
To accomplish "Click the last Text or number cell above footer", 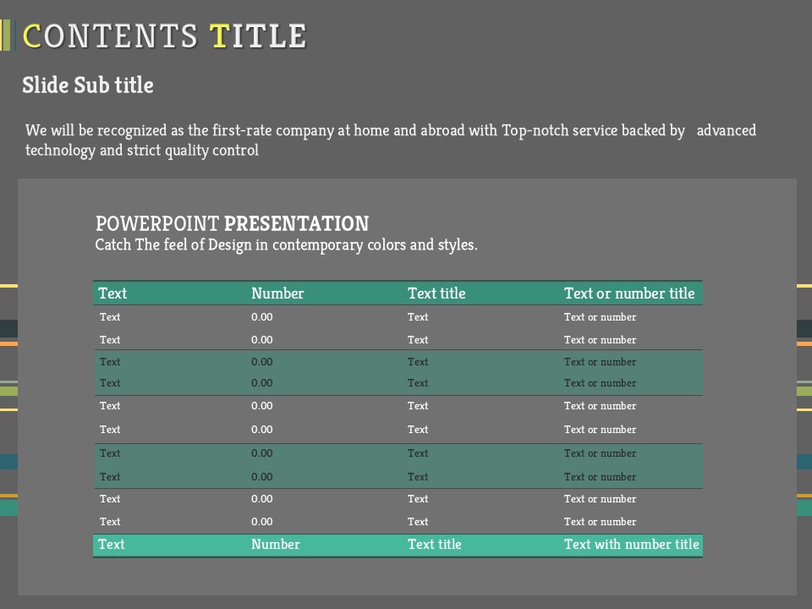I will click(600, 522).
